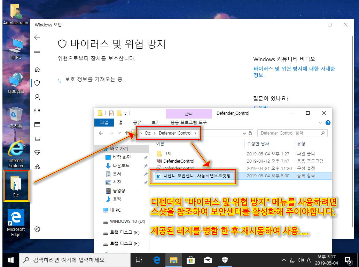Open Task View on taskbar
The height and width of the screenshot is (267, 359).
pos(139,260)
